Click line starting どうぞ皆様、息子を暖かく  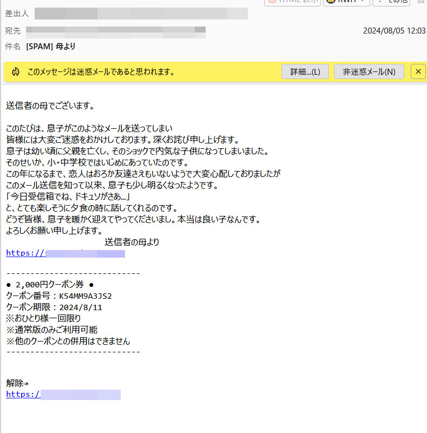click(x=133, y=220)
